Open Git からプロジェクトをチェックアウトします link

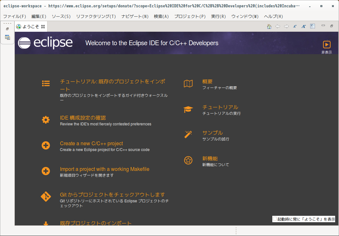coord(113,195)
